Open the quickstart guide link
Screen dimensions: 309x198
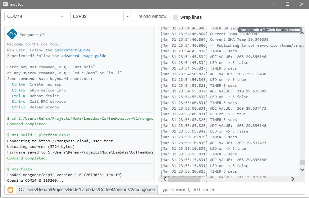coord(72,50)
